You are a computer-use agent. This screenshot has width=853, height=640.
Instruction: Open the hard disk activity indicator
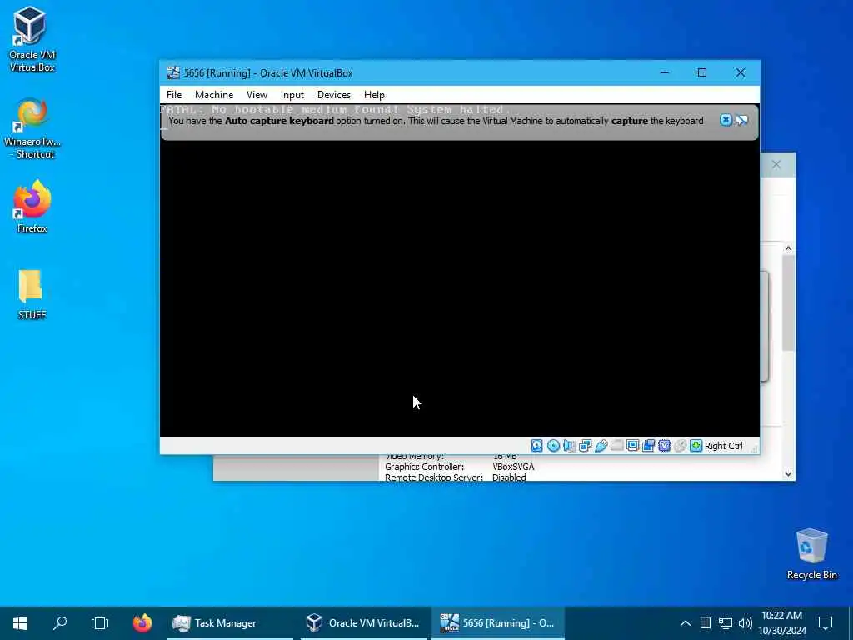pos(537,446)
